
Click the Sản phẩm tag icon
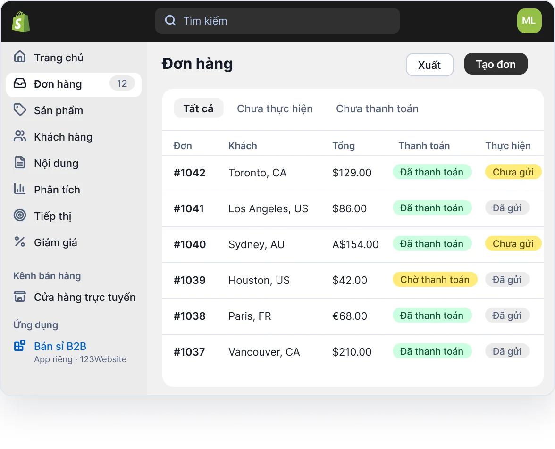pos(20,110)
